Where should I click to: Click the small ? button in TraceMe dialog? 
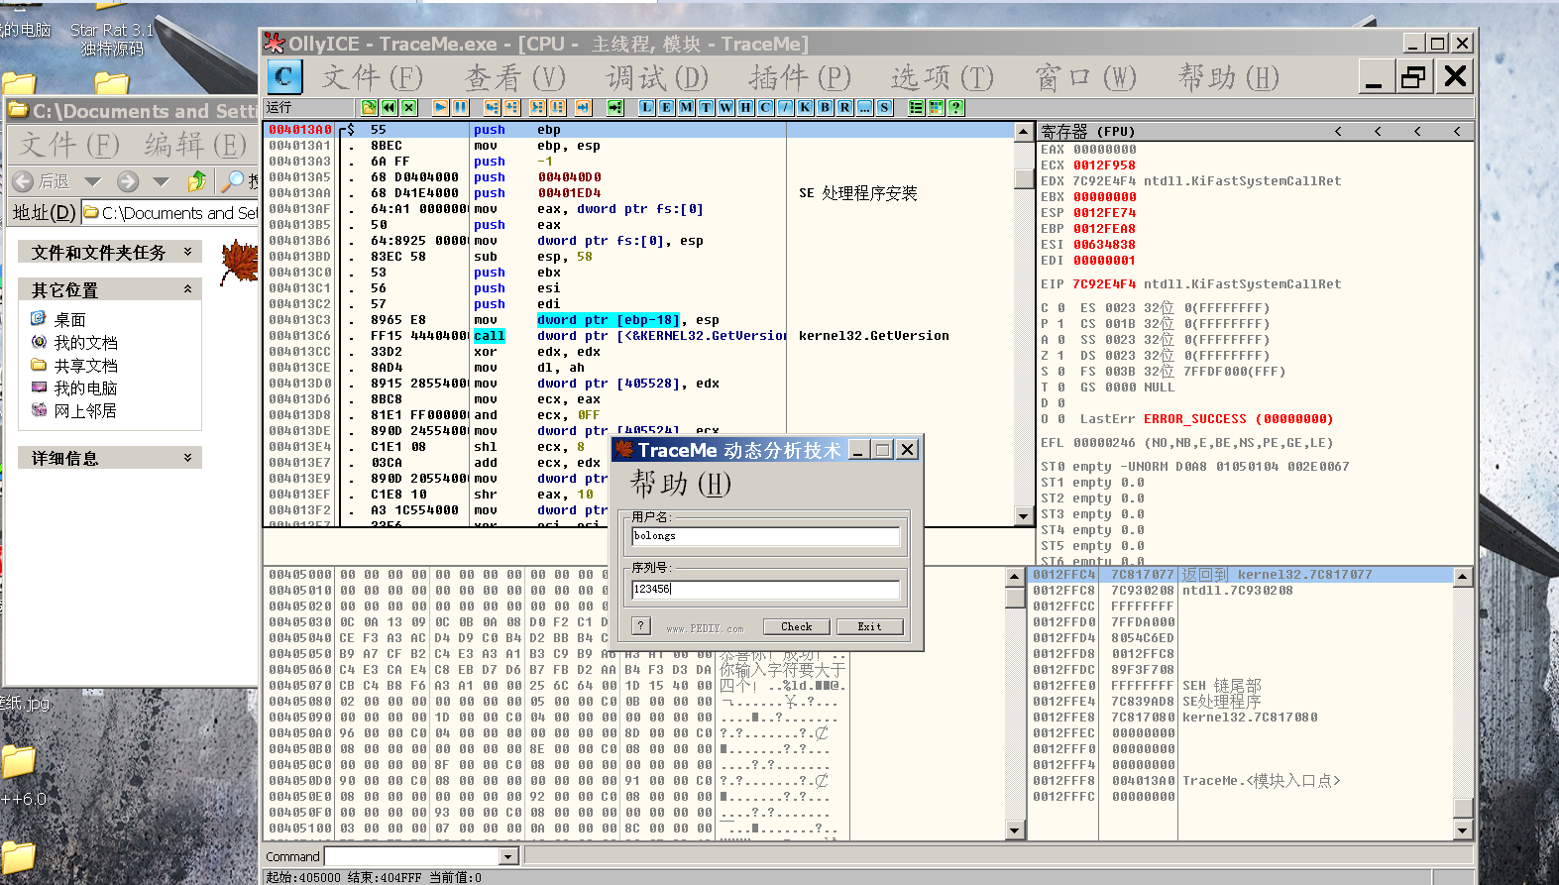pos(641,625)
